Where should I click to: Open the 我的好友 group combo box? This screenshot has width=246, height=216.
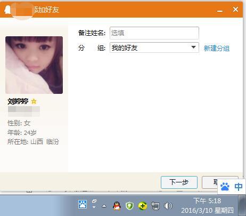[154, 47]
